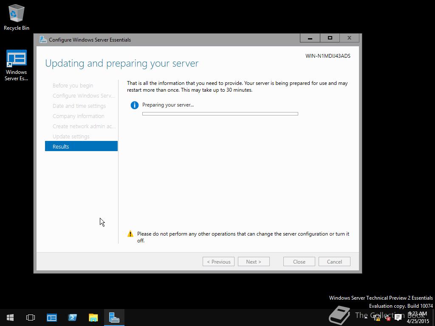Launch Server Manager from the taskbar
This screenshot has height=326, width=435.
pyautogui.click(x=51, y=318)
